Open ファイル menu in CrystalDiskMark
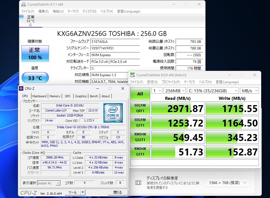The height and width of the screenshot is (198, 270). coord(137,82)
